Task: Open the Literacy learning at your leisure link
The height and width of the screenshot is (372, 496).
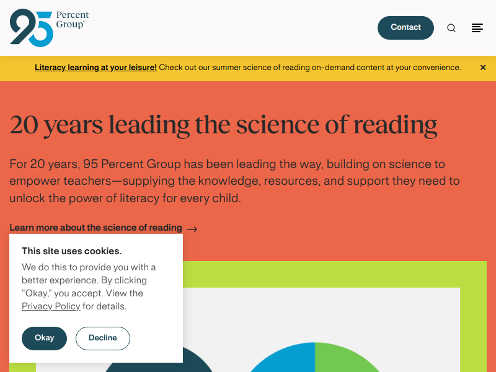Action: click(95, 68)
